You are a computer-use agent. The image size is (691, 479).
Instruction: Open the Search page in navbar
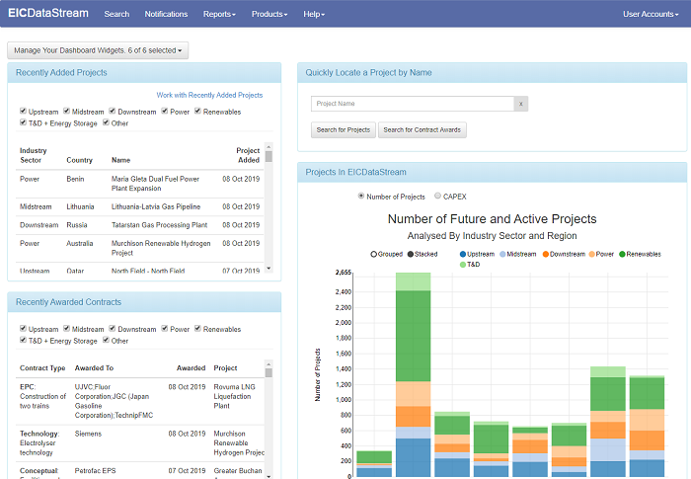point(116,14)
